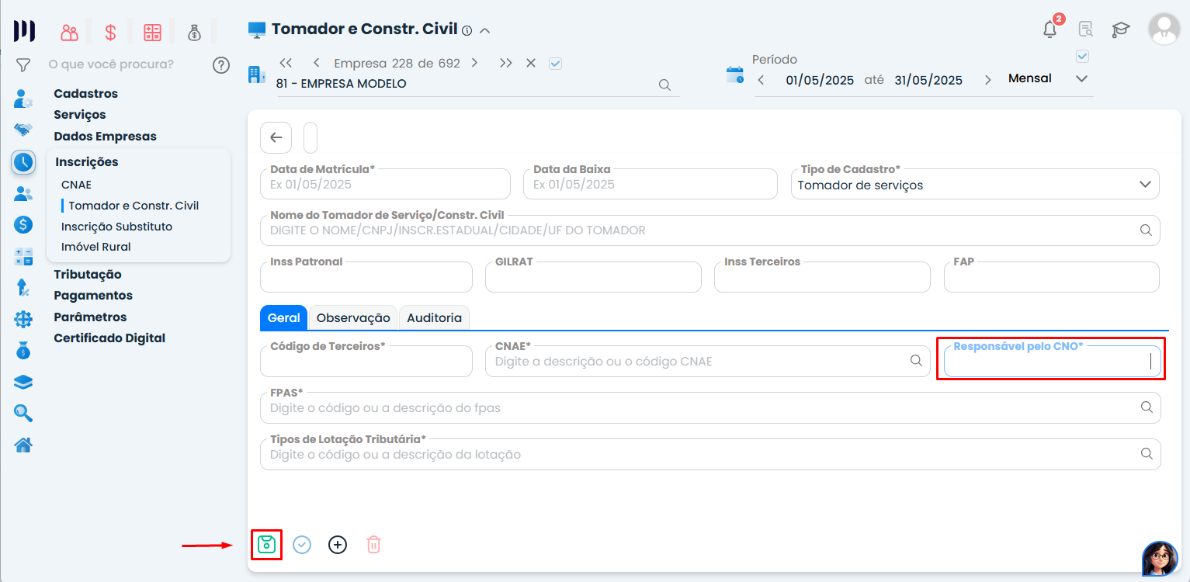
Task: Select the clock sidebar icon
Action: click(23, 162)
